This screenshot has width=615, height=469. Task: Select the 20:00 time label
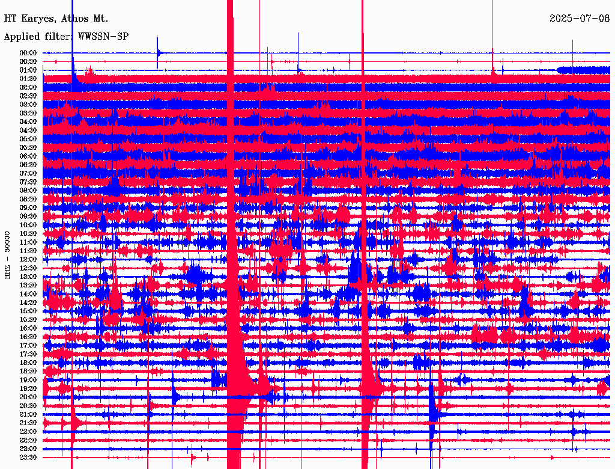point(28,397)
